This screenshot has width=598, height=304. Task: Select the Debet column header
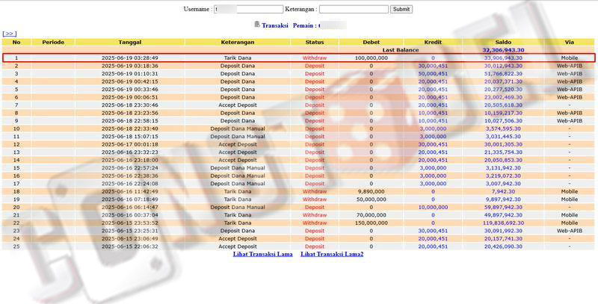pyautogui.click(x=371, y=42)
